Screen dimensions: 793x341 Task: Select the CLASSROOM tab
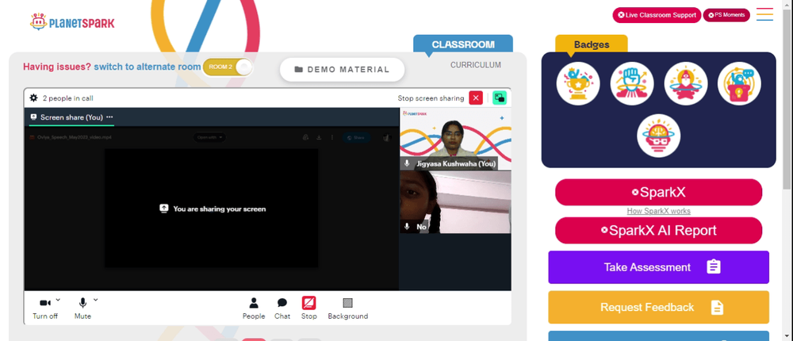click(463, 44)
